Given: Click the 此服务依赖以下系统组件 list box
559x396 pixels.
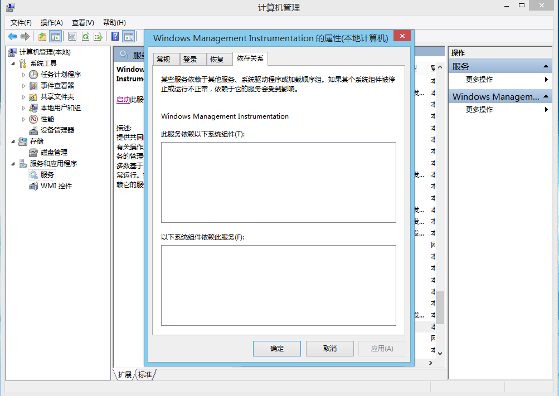Looking at the screenshot, I should tap(279, 182).
